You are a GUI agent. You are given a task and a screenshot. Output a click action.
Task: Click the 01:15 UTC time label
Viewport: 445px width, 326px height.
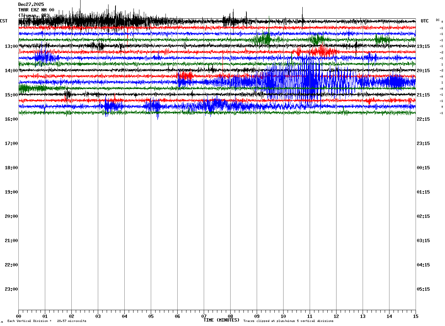[423, 192]
